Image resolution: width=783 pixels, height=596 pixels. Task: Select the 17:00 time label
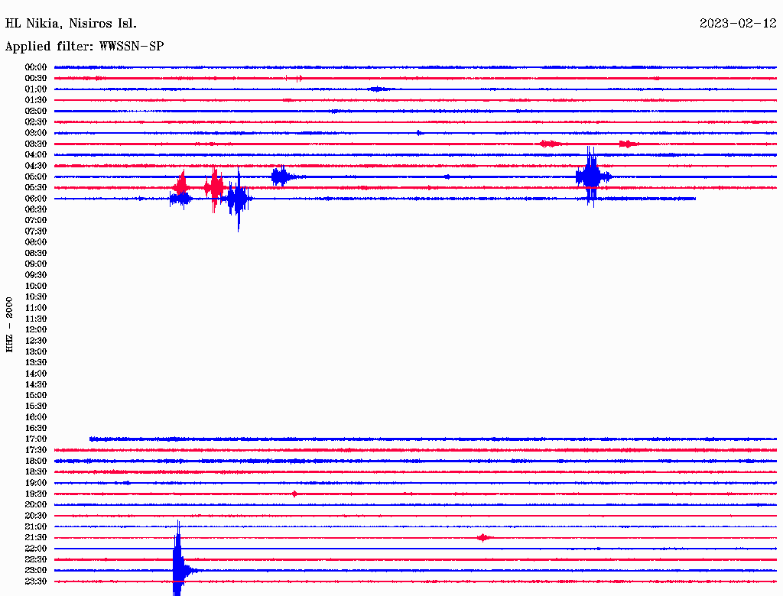point(36,439)
